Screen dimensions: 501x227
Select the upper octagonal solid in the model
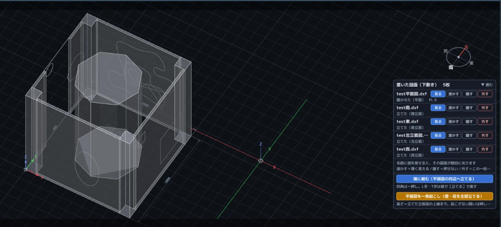[109, 78]
